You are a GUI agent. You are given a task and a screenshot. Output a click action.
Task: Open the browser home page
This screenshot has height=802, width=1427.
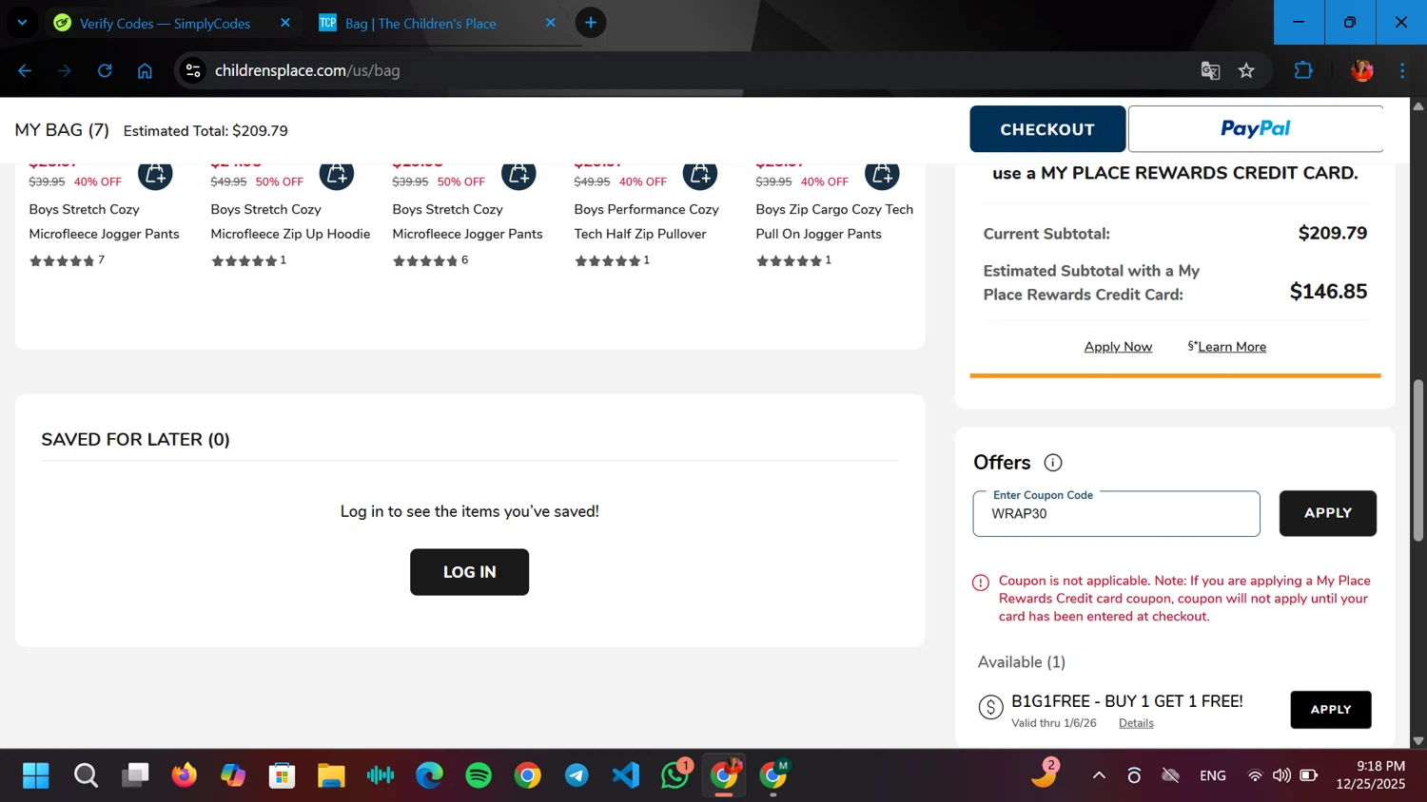point(145,70)
